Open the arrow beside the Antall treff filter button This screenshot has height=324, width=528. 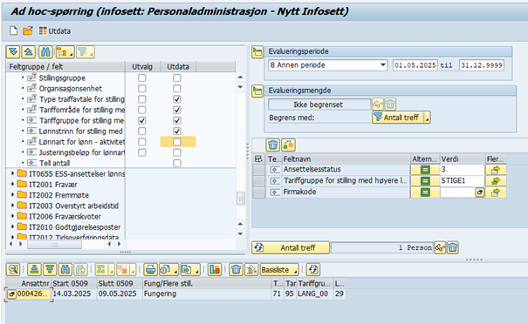click(x=427, y=118)
